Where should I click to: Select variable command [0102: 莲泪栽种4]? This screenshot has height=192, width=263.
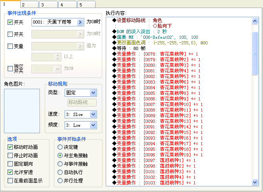(x=154, y=177)
